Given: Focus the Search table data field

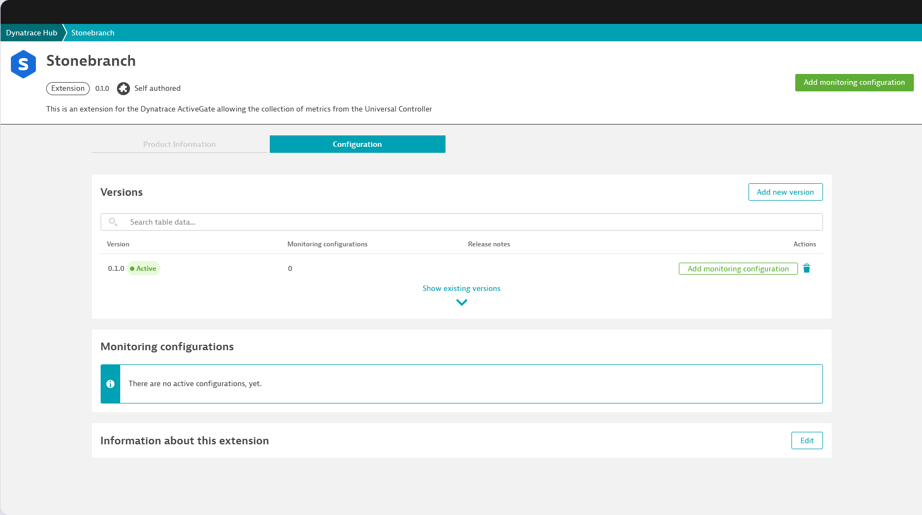Looking at the screenshot, I should click(x=462, y=222).
